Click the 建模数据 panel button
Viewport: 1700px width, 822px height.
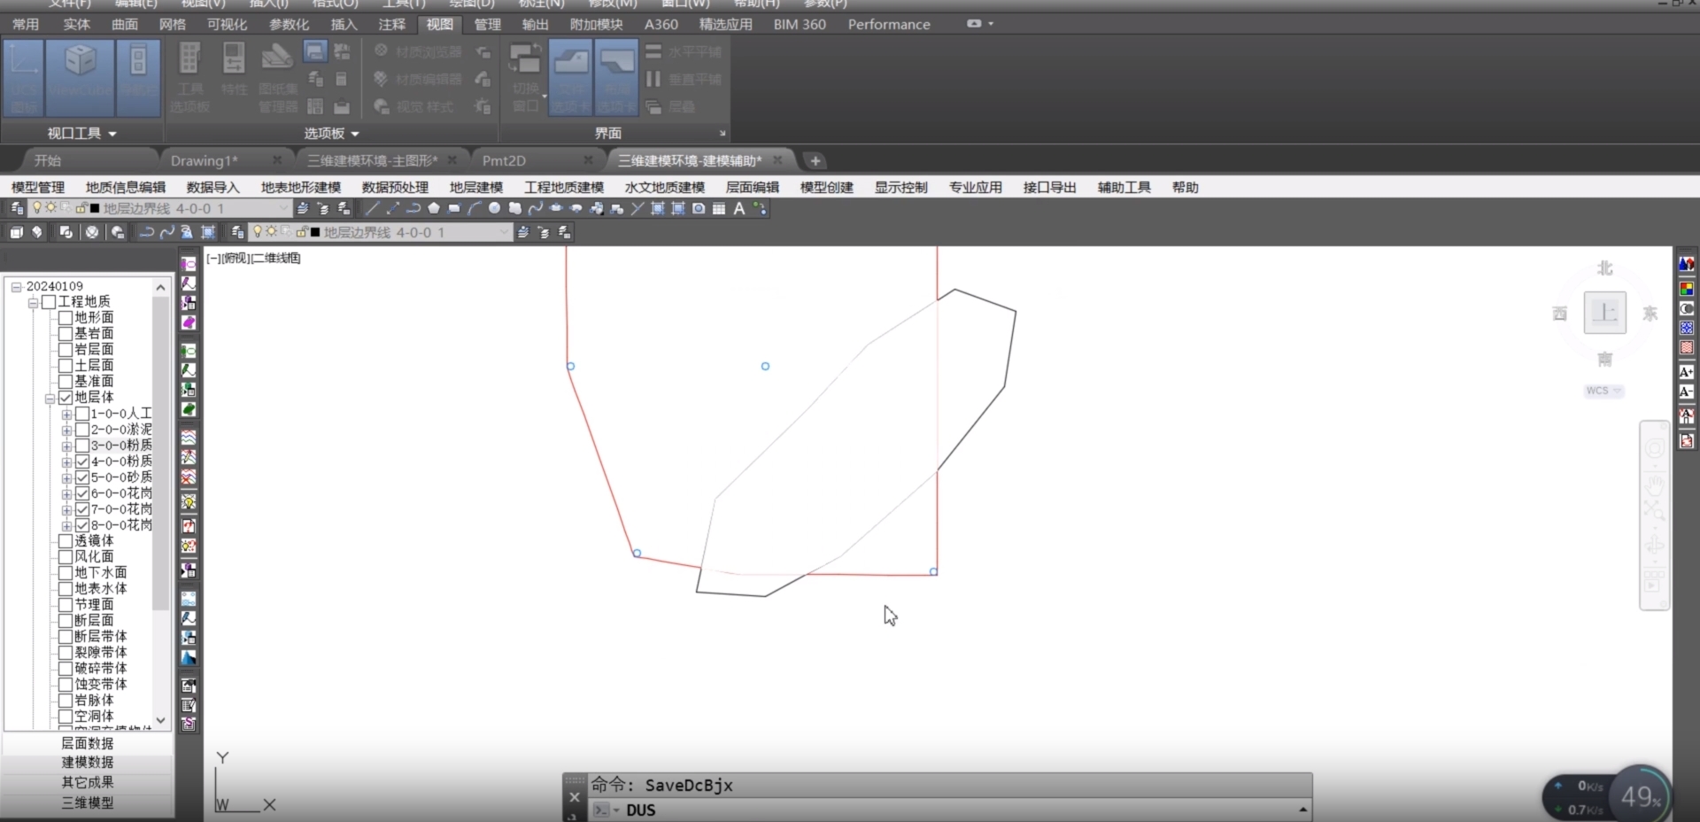[x=87, y=763]
